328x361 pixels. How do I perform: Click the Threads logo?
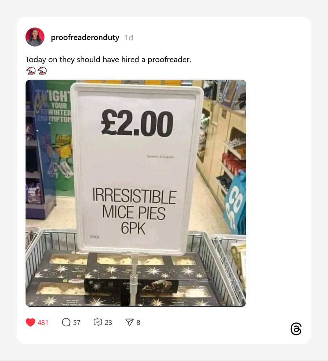[296, 329]
